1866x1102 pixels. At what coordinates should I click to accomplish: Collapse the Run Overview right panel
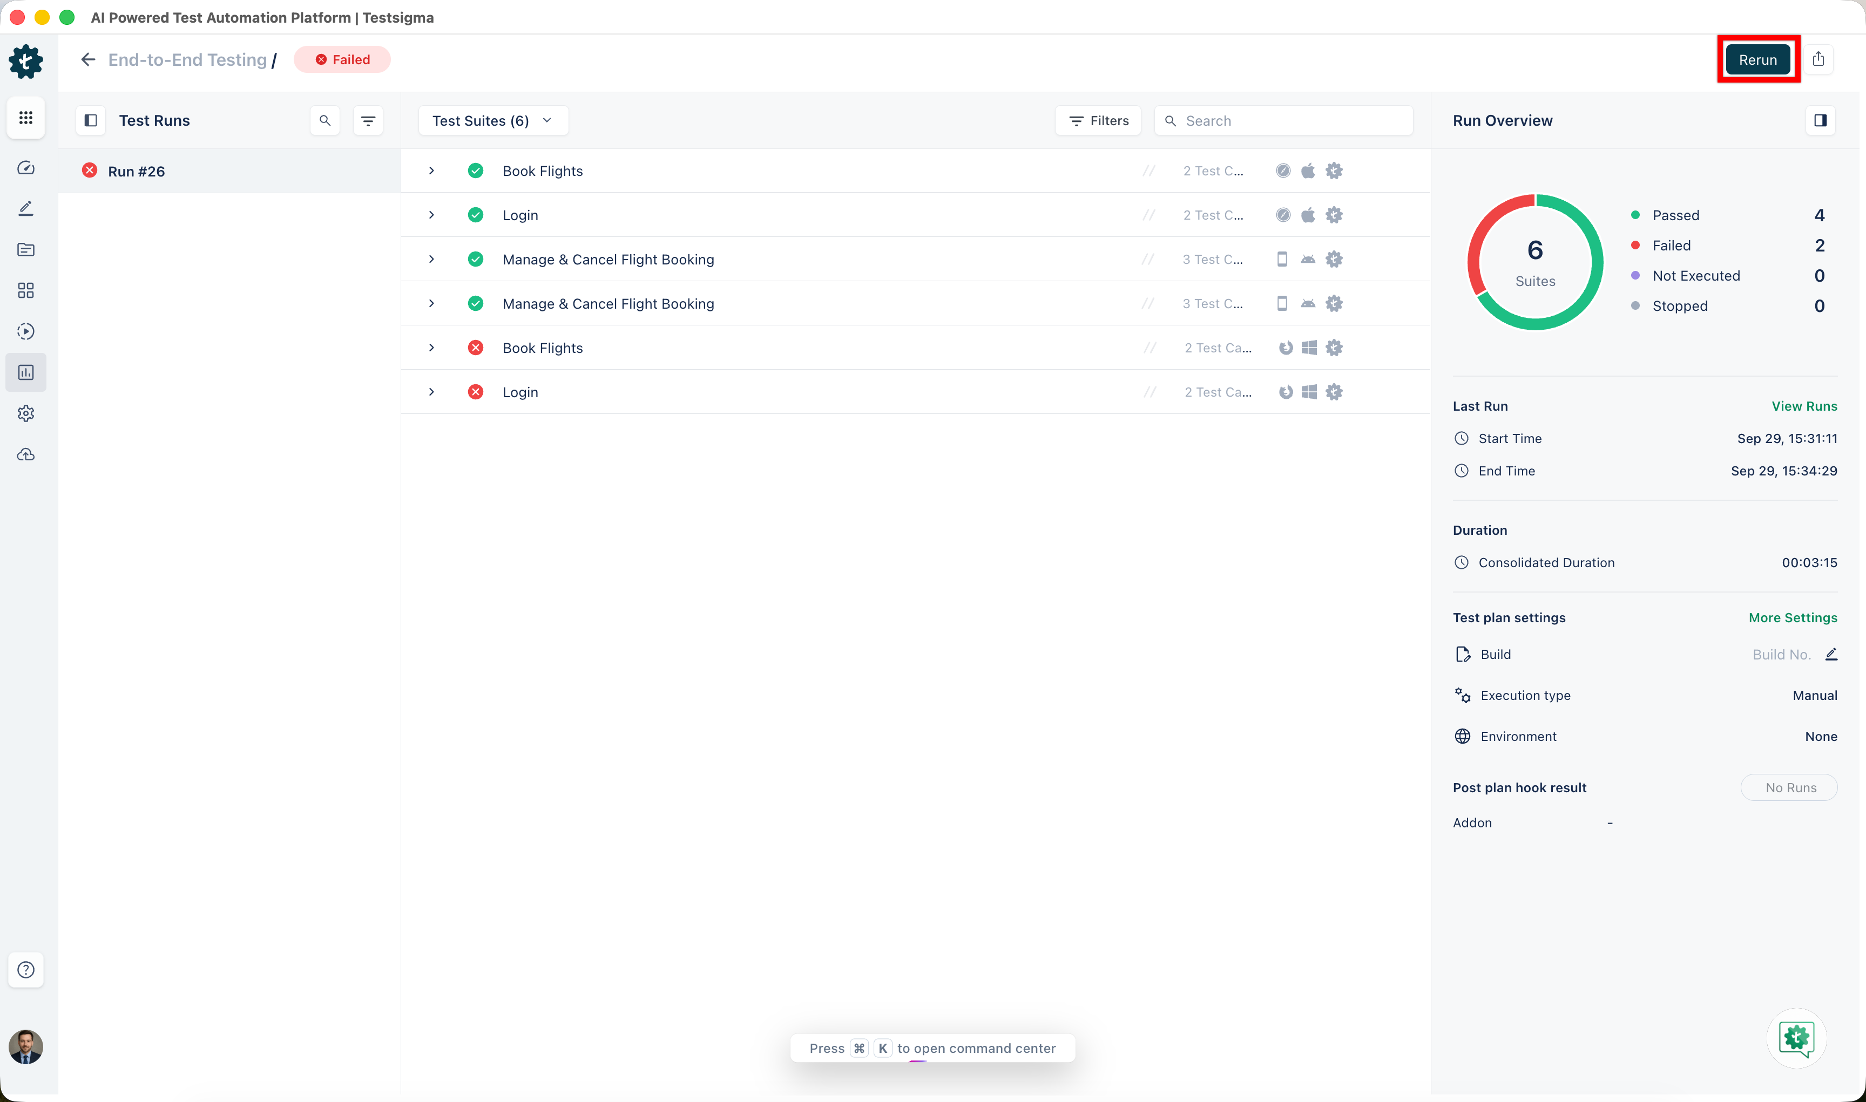pyautogui.click(x=1821, y=120)
